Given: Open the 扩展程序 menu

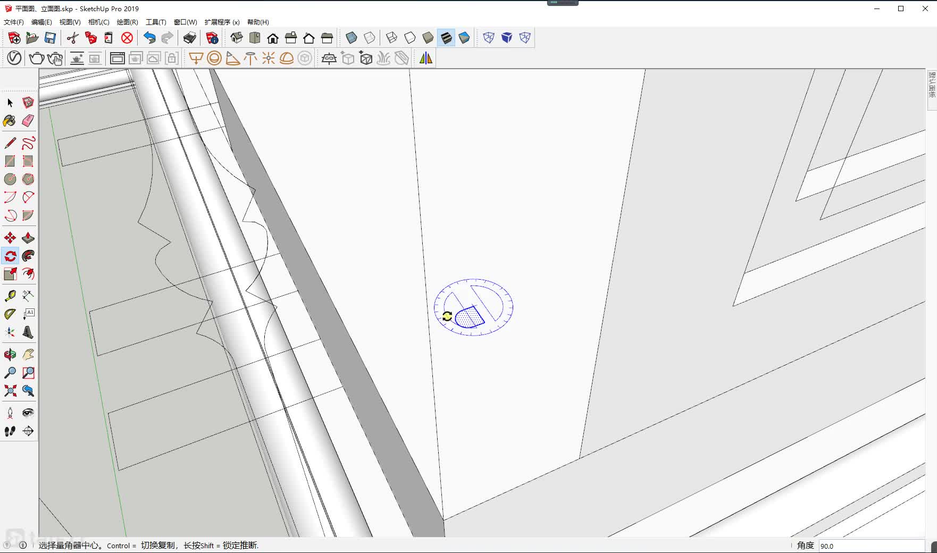Looking at the screenshot, I should [x=222, y=22].
